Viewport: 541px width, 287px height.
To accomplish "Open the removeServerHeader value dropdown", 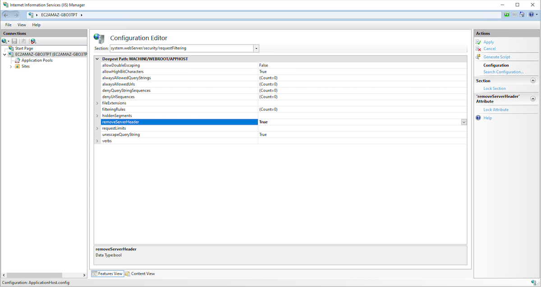I will (x=463, y=122).
